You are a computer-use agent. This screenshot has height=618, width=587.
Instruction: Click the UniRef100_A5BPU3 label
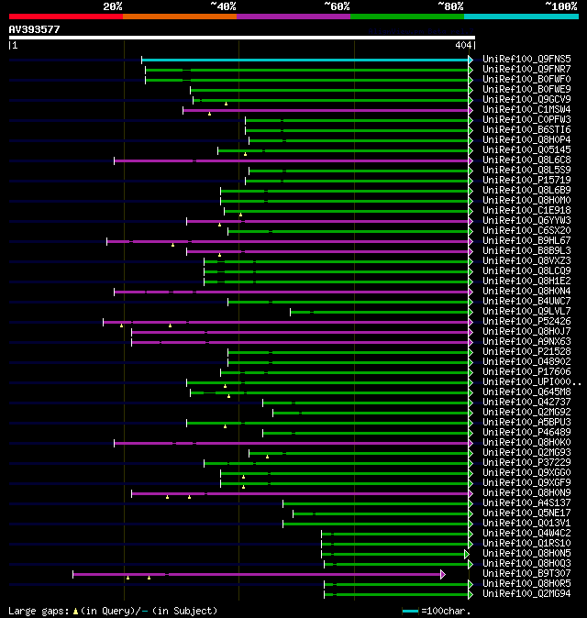[x=526, y=423]
